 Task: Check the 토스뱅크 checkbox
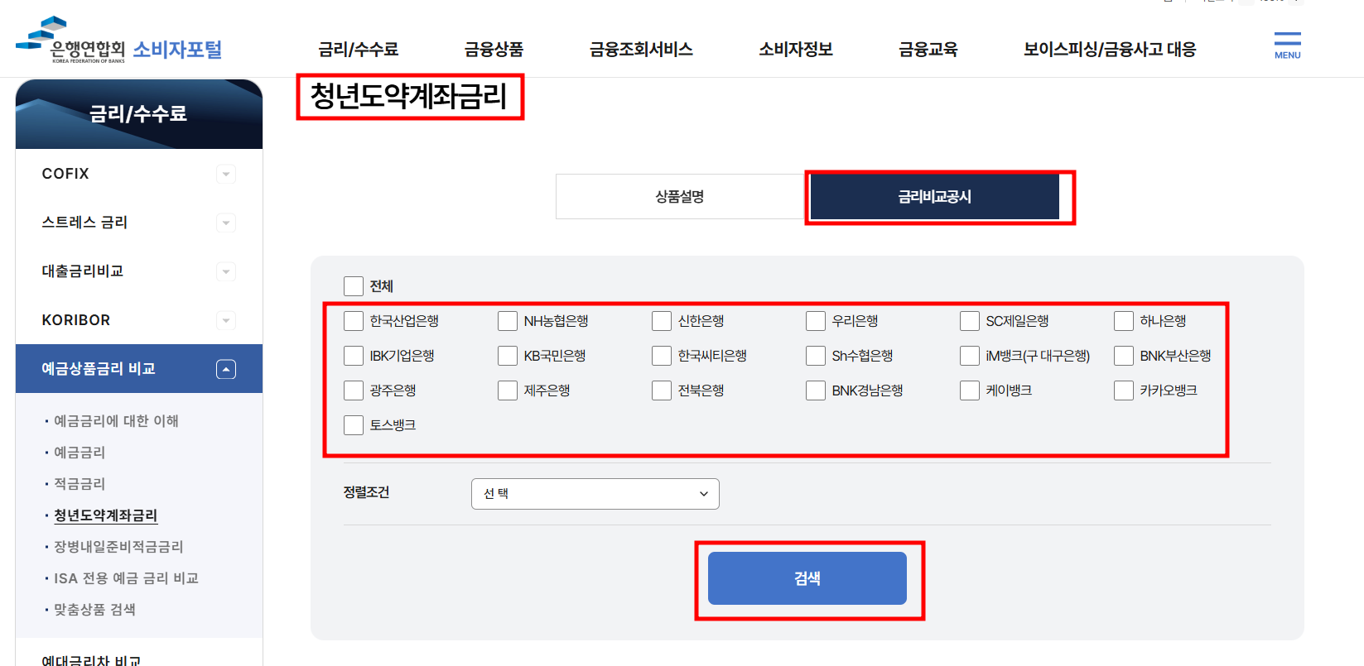pyautogui.click(x=354, y=425)
